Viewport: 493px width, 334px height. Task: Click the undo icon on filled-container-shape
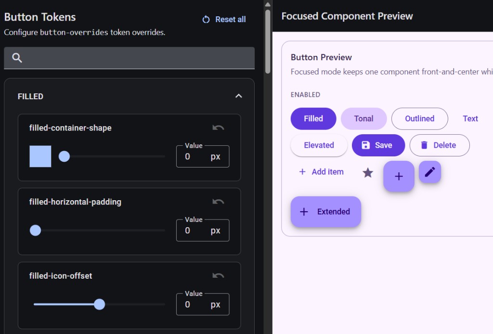218,128
